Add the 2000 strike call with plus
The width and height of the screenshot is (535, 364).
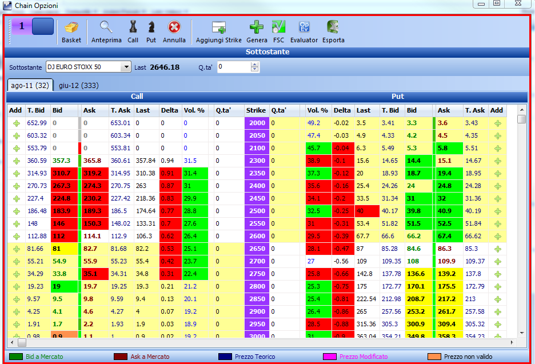[17, 123]
